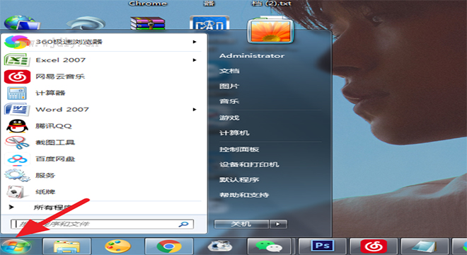Click the search programs and files field
Viewport: 467px width, 255px height.
[x=102, y=224]
